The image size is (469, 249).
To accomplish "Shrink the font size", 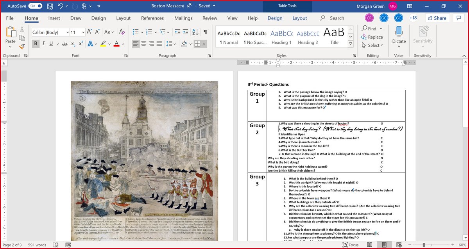I will (97, 32).
